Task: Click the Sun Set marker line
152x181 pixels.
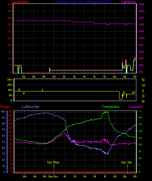Action: point(127,168)
